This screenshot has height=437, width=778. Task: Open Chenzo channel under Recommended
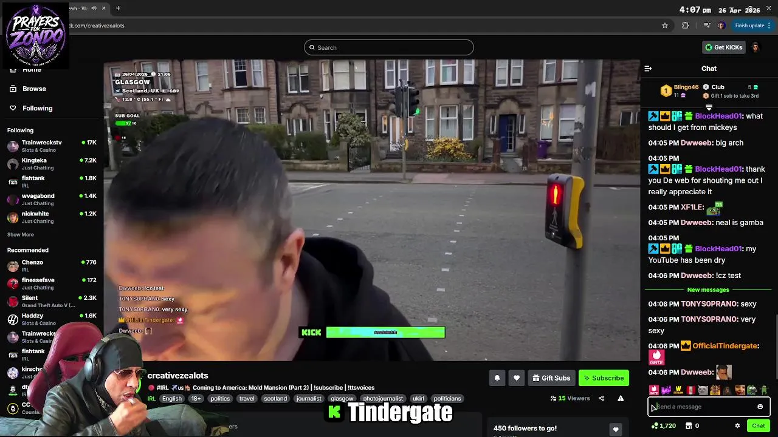tap(52, 266)
